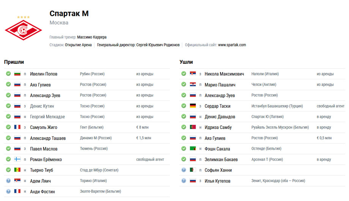Click the Пришли section heading

point(14,62)
